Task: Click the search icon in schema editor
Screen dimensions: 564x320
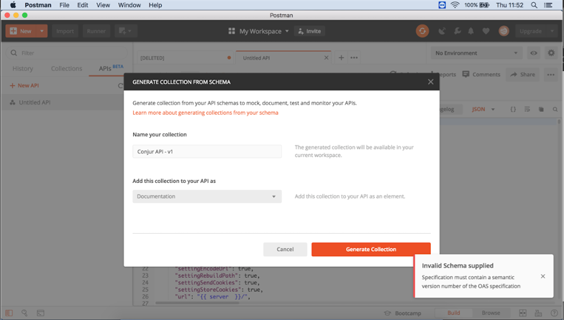Action: tap(555, 109)
